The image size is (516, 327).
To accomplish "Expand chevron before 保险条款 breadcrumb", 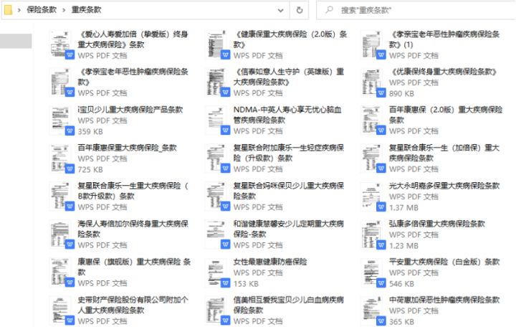I will point(19,10).
